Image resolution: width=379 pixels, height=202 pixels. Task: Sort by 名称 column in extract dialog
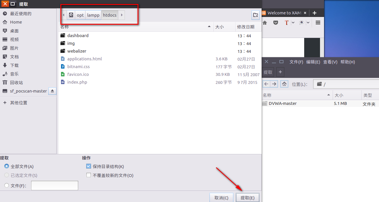point(136,27)
